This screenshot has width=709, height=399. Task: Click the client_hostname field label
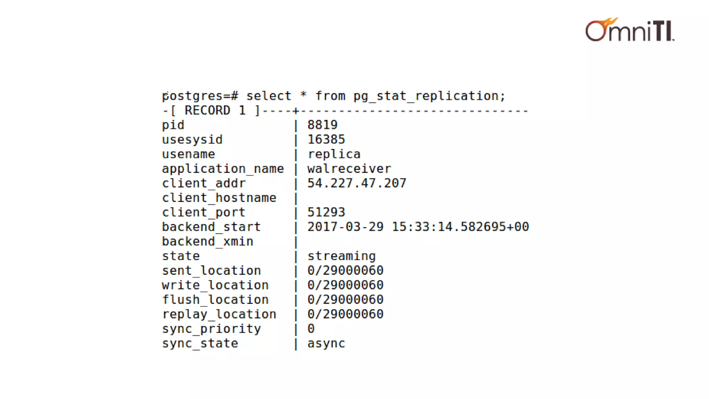(x=219, y=198)
